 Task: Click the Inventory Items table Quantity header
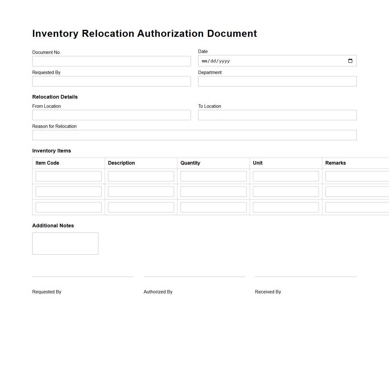[x=190, y=163]
